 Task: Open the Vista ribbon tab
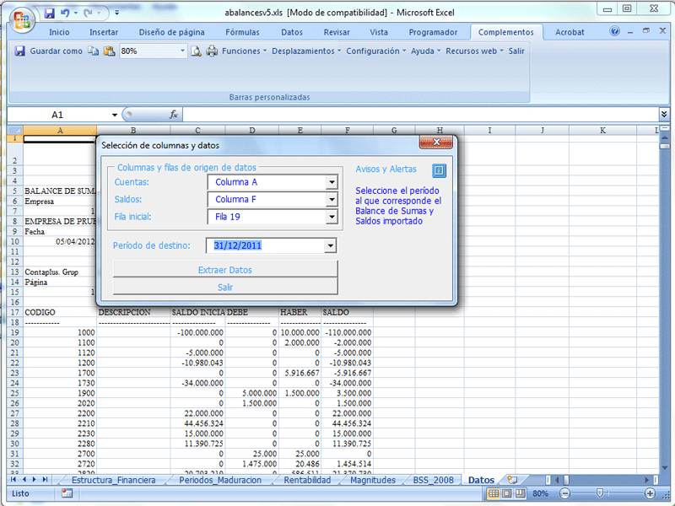pos(379,32)
